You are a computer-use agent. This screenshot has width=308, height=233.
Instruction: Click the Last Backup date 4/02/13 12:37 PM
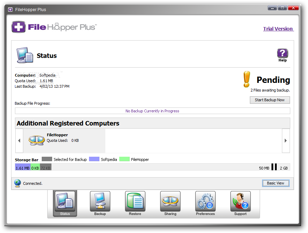(x=55, y=86)
